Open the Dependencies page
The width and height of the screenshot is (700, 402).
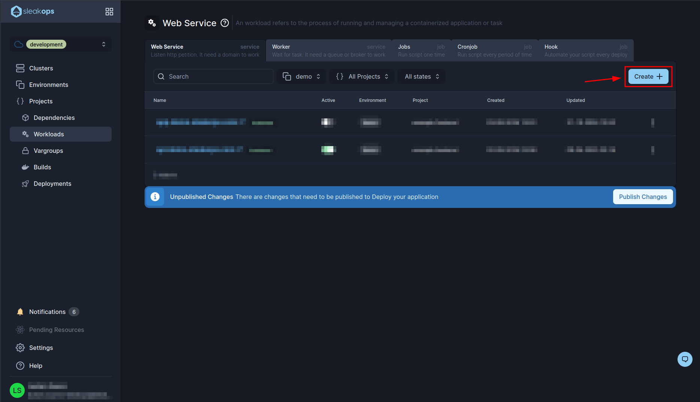(61, 118)
